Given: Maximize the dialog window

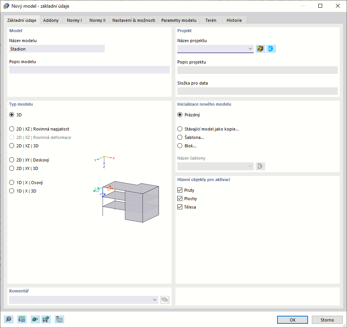Looking at the screenshot, I should (x=320, y=6).
